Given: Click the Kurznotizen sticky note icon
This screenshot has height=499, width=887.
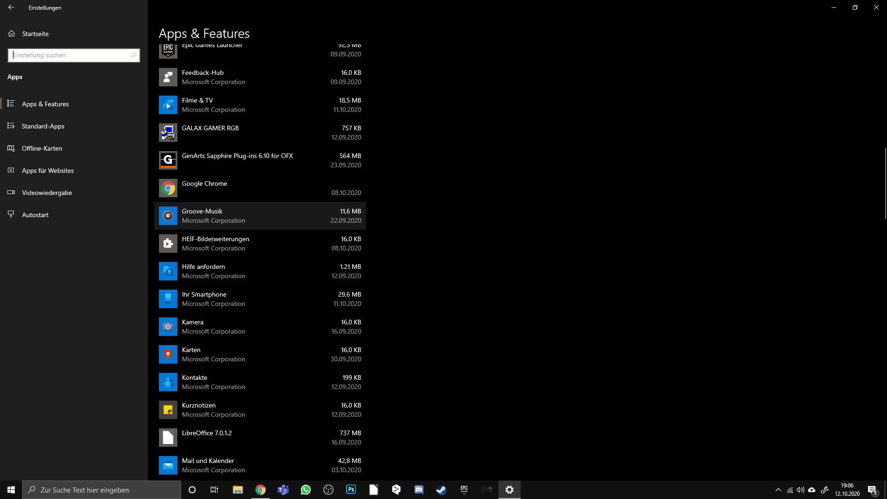Looking at the screenshot, I should point(168,410).
